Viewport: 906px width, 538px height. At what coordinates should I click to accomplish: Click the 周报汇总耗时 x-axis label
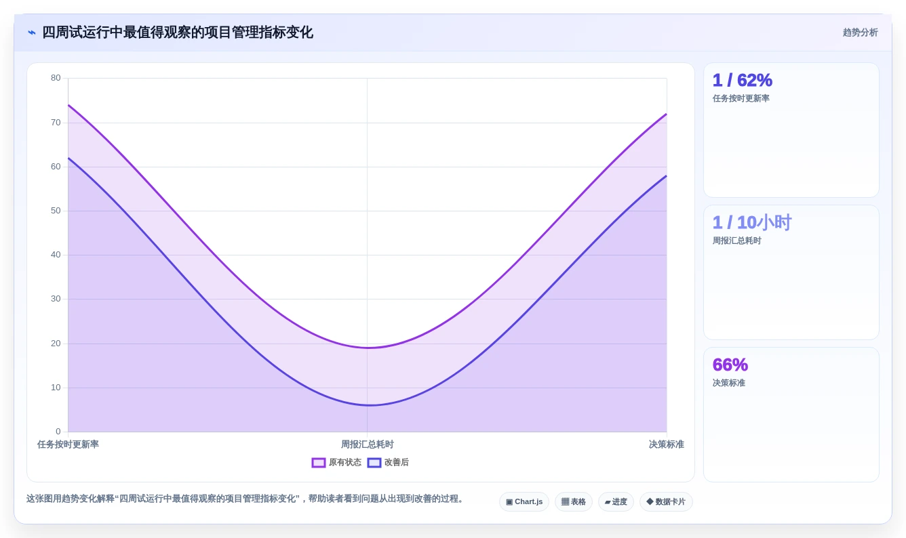coord(368,444)
